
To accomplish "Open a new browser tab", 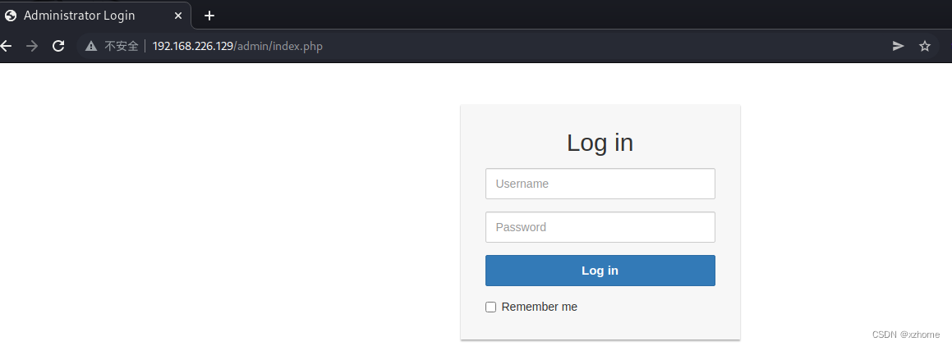I will (209, 16).
